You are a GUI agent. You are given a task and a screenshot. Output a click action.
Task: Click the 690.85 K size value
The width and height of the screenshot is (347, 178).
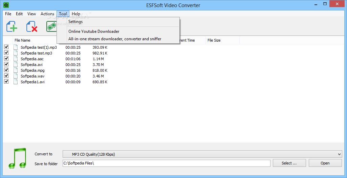point(100,82)
